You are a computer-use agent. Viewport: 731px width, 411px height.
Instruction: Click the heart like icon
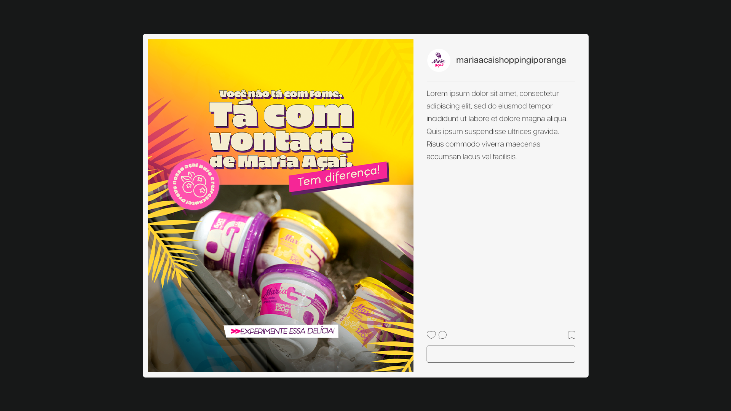[x=431, y=335]
